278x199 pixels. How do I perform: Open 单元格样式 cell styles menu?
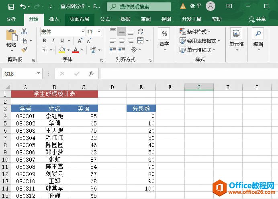197,50
